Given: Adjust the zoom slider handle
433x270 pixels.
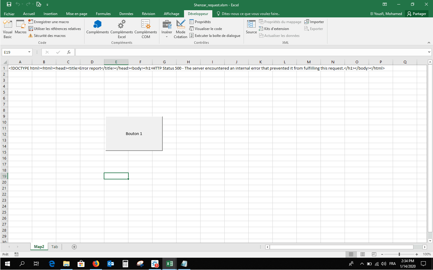Looking at the screenshot, I should [x=399, y=254].
